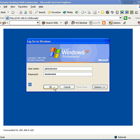This screenshot has width=140, height=140.
Task: Open the Back history dropdown arrow
Action: [x=8, y=12]
